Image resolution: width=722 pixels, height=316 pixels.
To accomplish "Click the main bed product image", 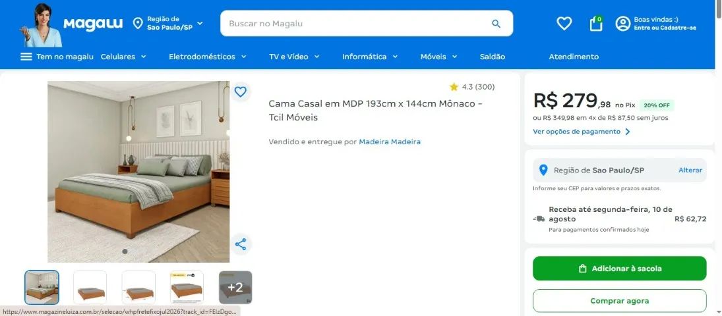I will tap(138, 172).
